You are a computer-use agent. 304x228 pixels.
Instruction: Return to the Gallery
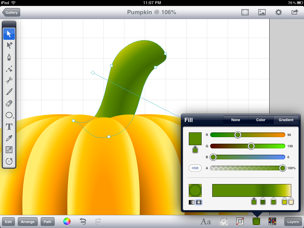click(11, 12)
